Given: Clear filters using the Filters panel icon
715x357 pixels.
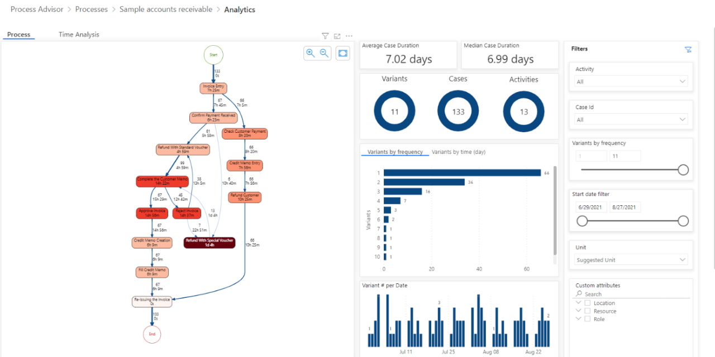Looking at the screenshot, I should click(688, 49).
